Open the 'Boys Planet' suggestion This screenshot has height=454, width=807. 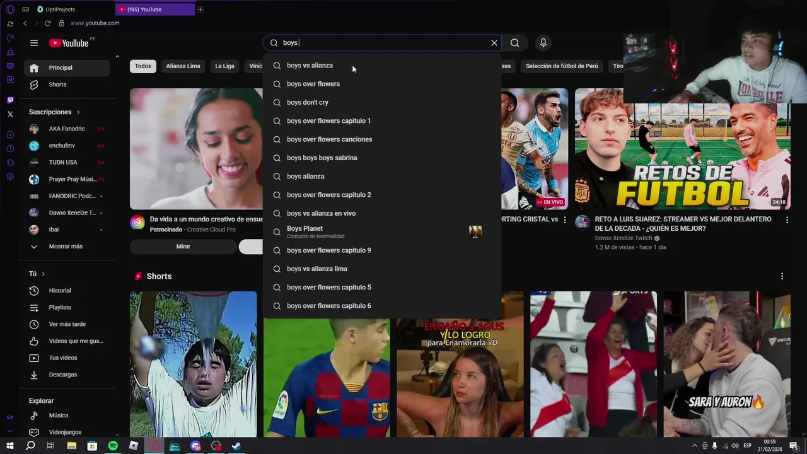(x=382, y=232)
